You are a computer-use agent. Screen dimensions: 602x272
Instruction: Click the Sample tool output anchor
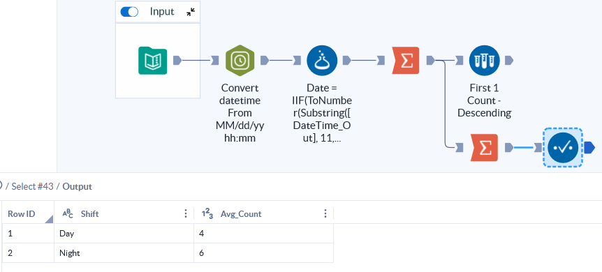click(x=509, y=60)
